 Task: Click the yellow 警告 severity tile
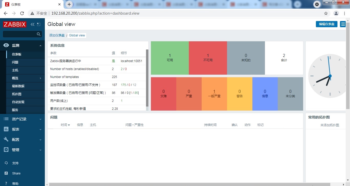click(240, 94)
